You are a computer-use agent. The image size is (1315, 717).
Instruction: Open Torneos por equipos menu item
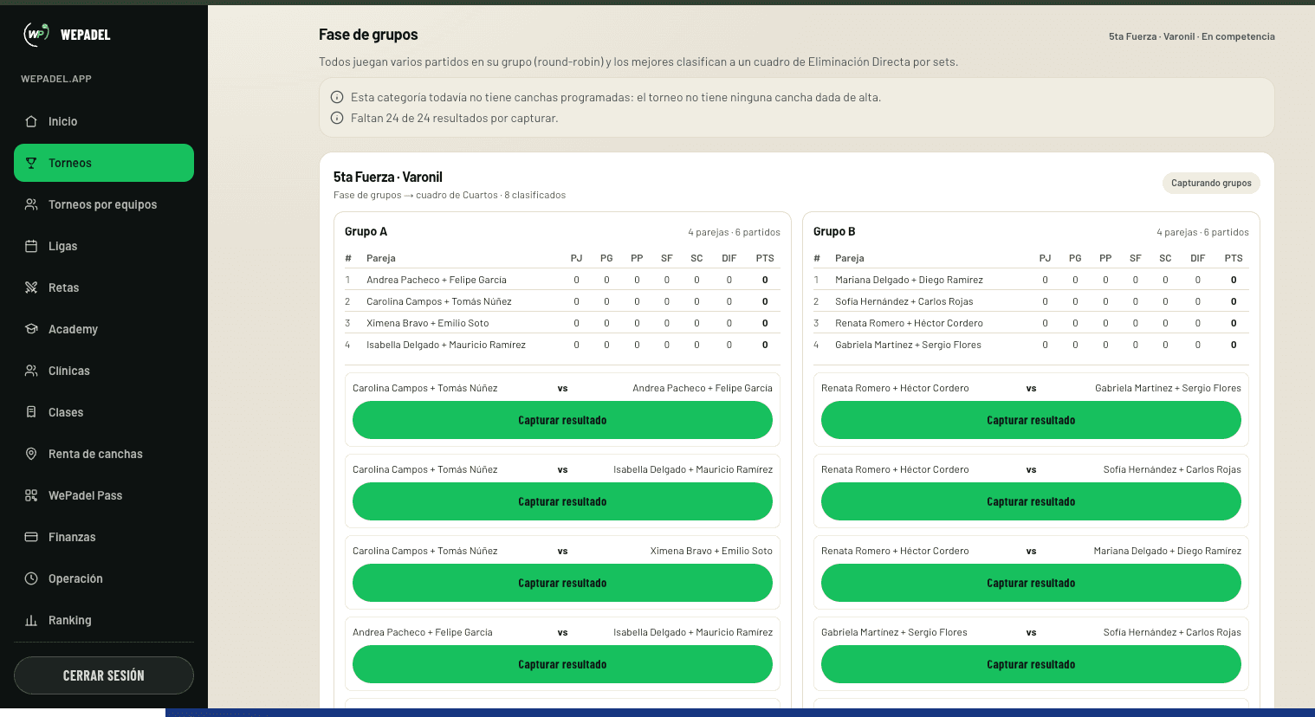pyautogui.click(x=104, y=204)
